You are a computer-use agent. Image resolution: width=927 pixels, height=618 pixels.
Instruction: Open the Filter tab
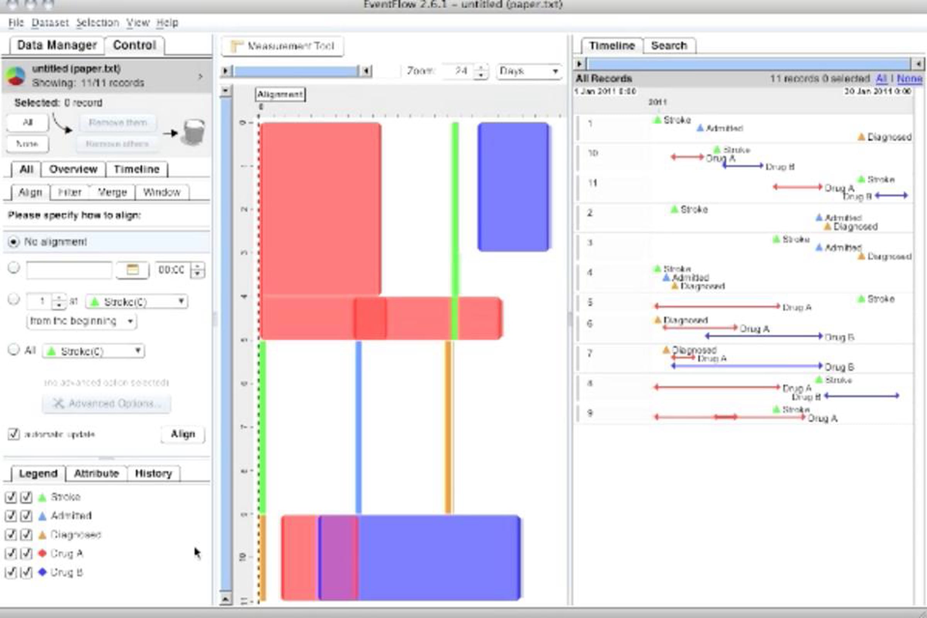(x=70, y=192)
